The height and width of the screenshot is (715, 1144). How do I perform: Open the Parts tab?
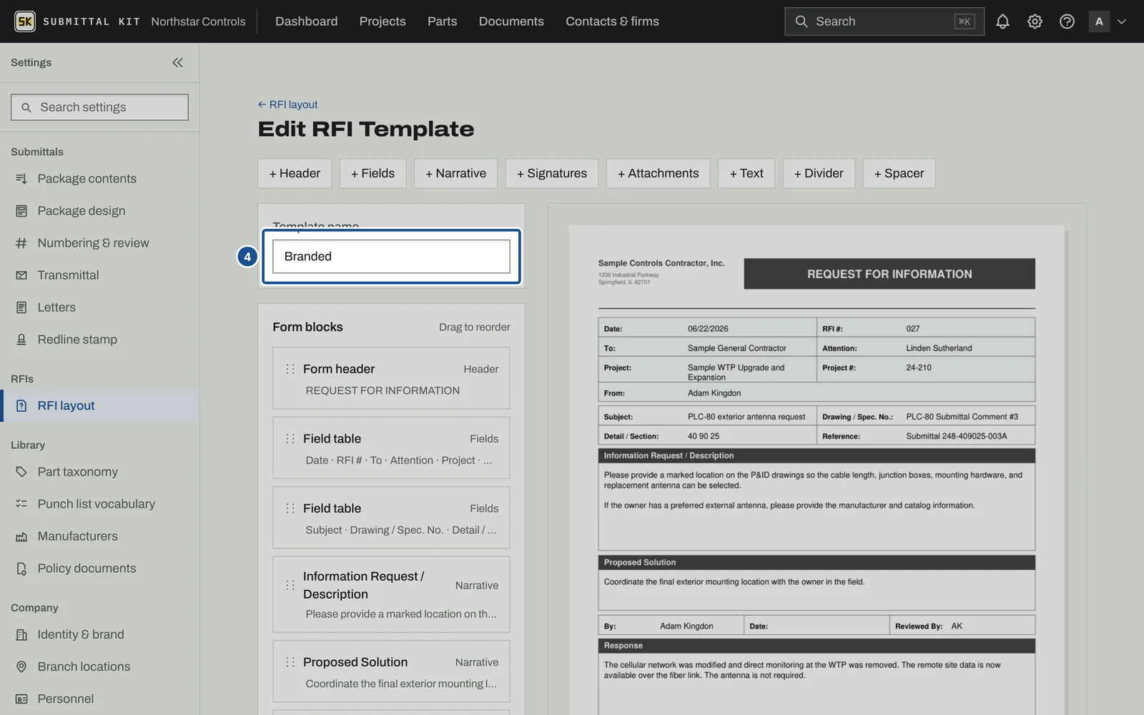tap(442, 21)
